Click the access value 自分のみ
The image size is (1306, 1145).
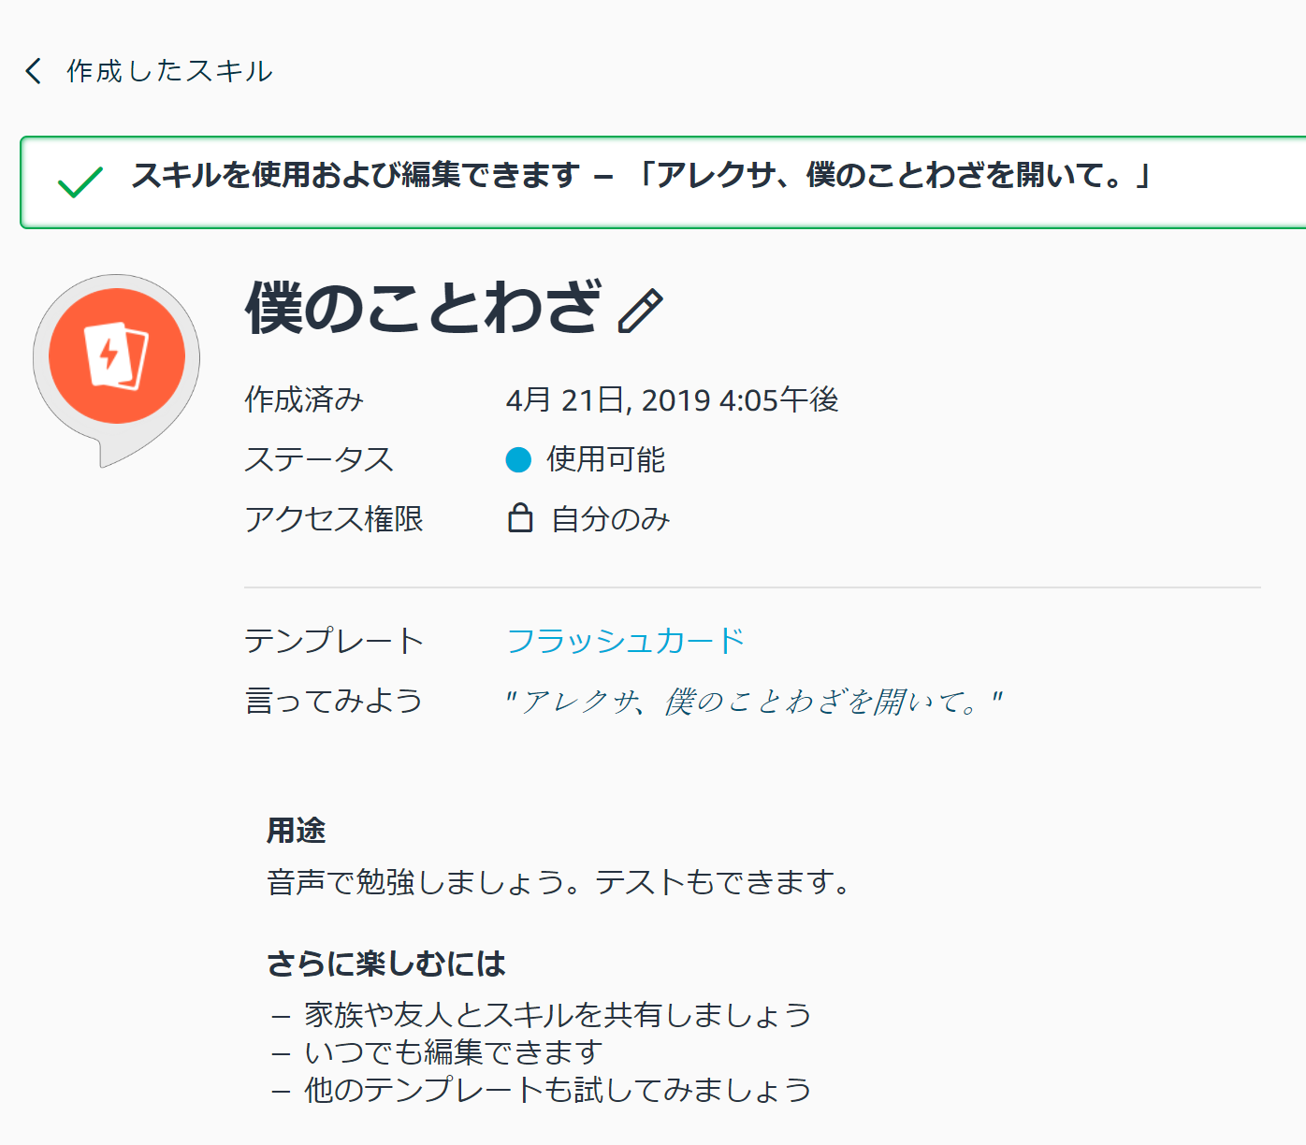(x=611, y=519)
